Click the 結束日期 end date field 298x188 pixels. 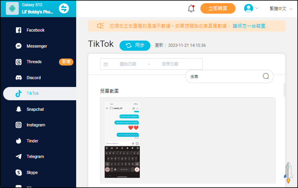point(170,64)
